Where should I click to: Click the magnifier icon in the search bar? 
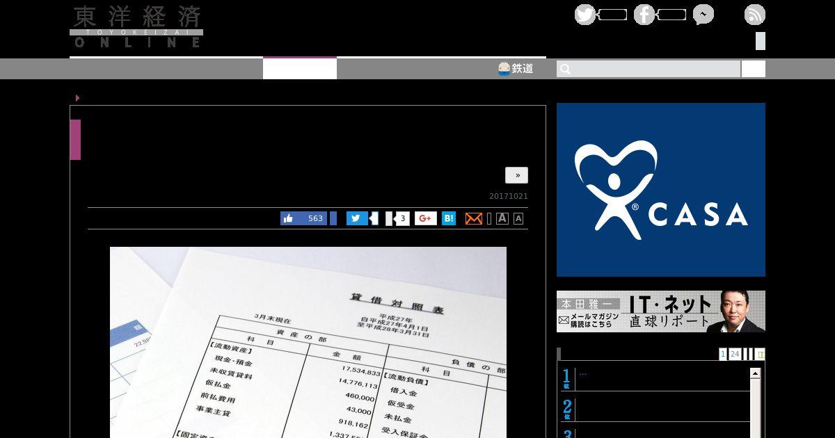pyautogui.click(x=565, y=69)
